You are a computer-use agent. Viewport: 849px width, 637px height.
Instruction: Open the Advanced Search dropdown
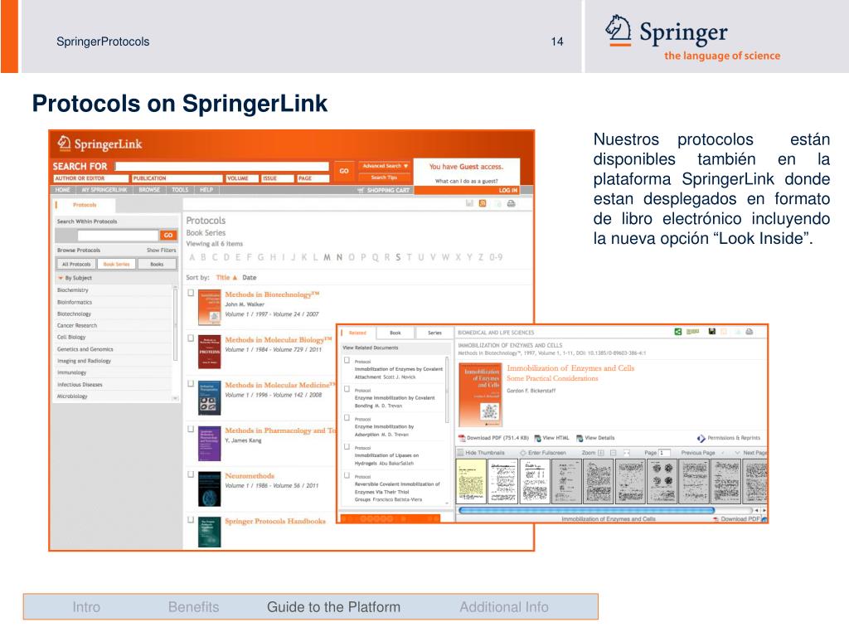click(x=385, y=166)
